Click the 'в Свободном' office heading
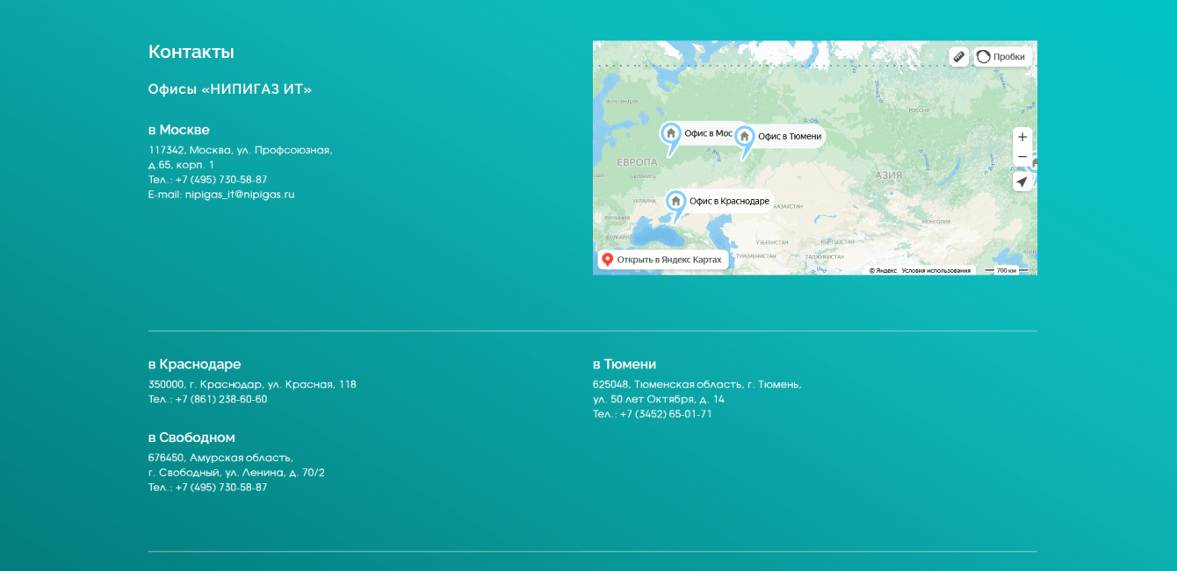The width and height of the screenshot is (1177, 571). [191, 438]
